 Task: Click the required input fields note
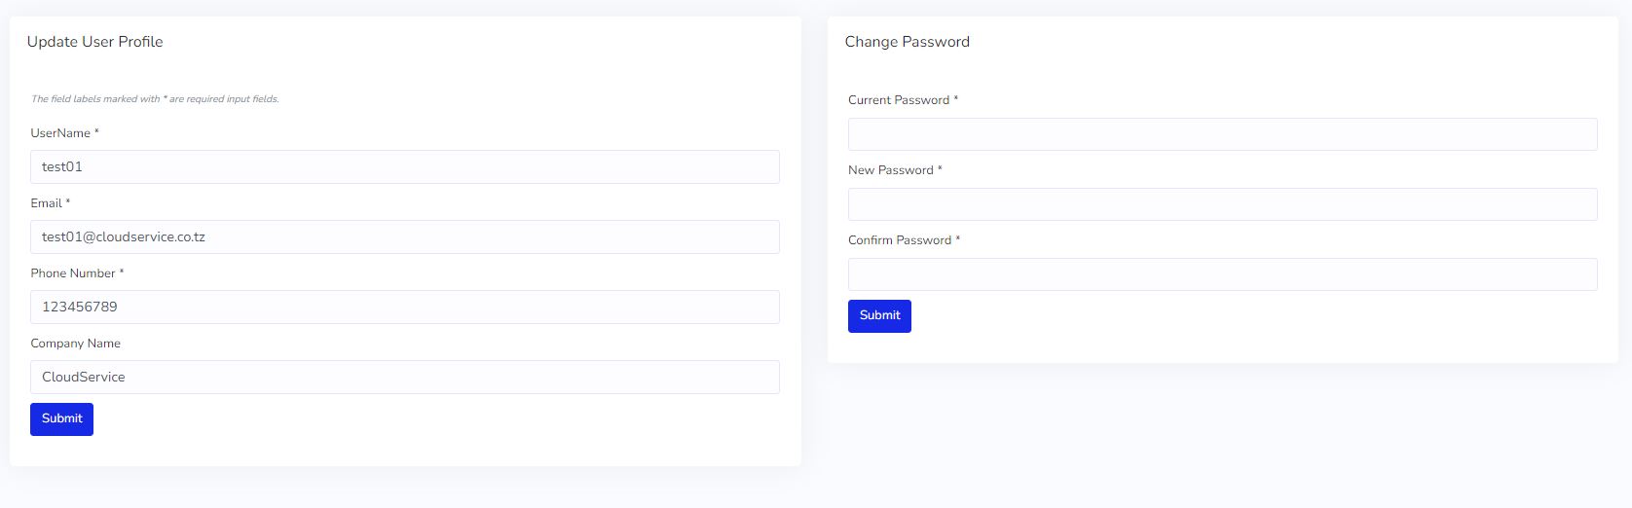pos(155,99)
